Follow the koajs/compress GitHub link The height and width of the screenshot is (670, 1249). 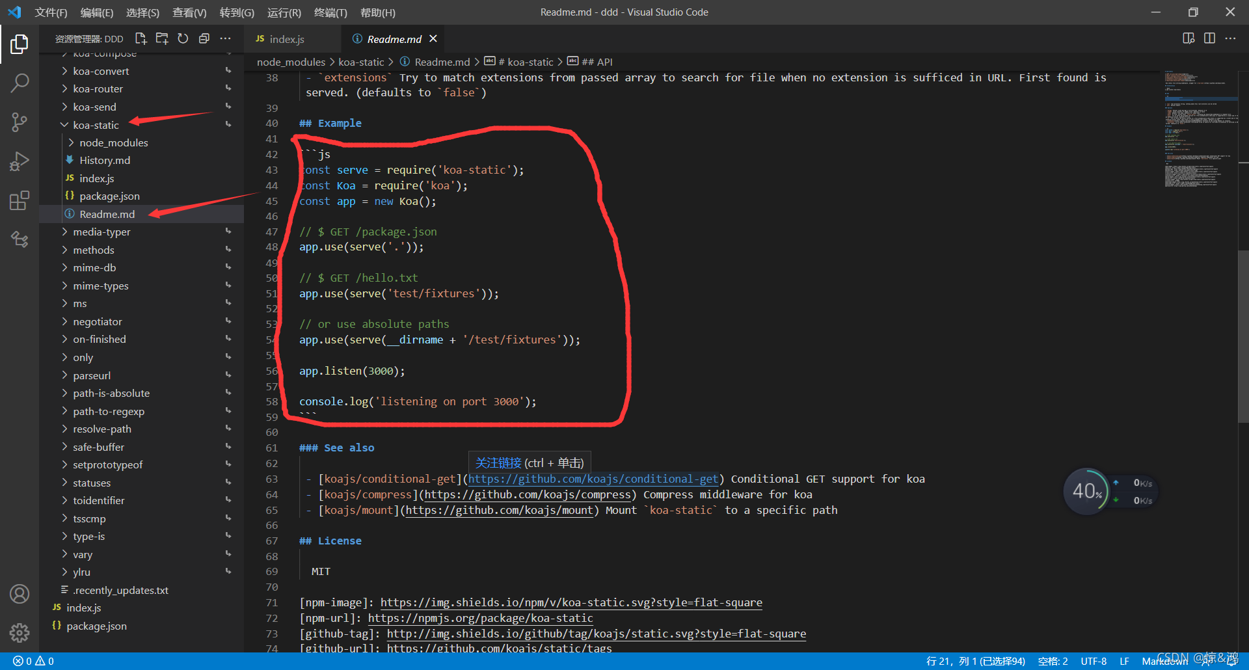[527, 494]
